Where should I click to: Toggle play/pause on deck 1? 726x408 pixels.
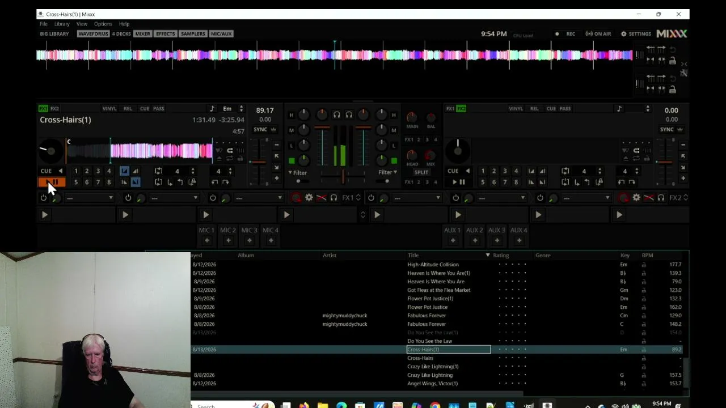[x=52, y=182]
